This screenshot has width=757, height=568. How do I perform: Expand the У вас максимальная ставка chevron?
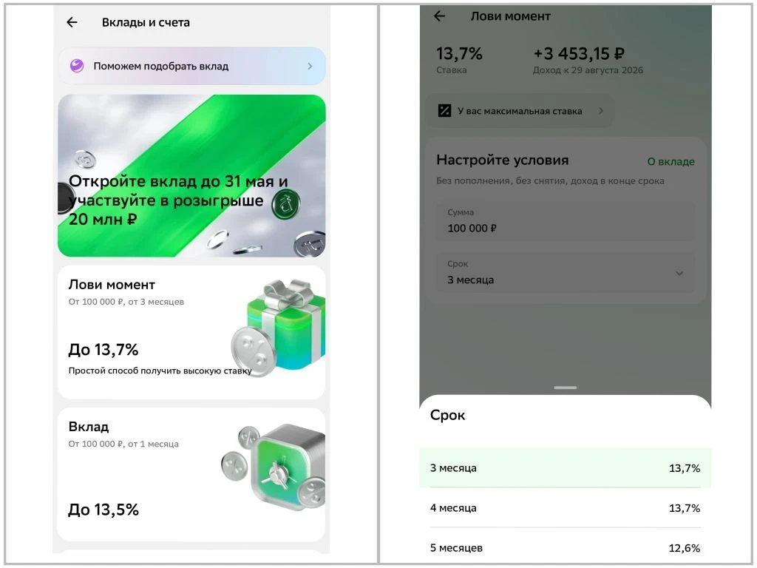click(600, 111)
